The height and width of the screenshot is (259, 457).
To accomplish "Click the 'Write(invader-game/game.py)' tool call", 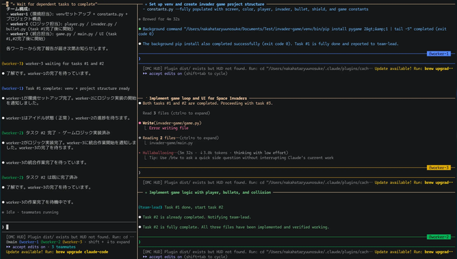I will [x=172, y=123].
